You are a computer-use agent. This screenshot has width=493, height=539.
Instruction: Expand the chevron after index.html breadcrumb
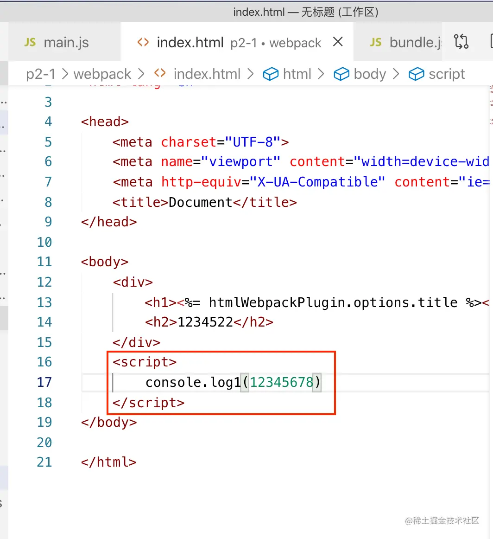click(x=251, y=74)
